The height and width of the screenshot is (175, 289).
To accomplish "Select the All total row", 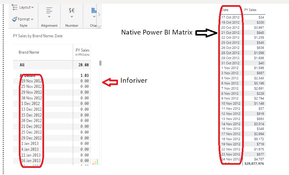I will [52, 65].
